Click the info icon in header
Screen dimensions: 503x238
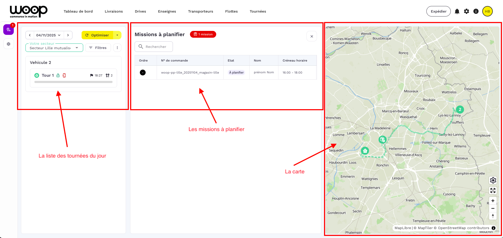476,11
